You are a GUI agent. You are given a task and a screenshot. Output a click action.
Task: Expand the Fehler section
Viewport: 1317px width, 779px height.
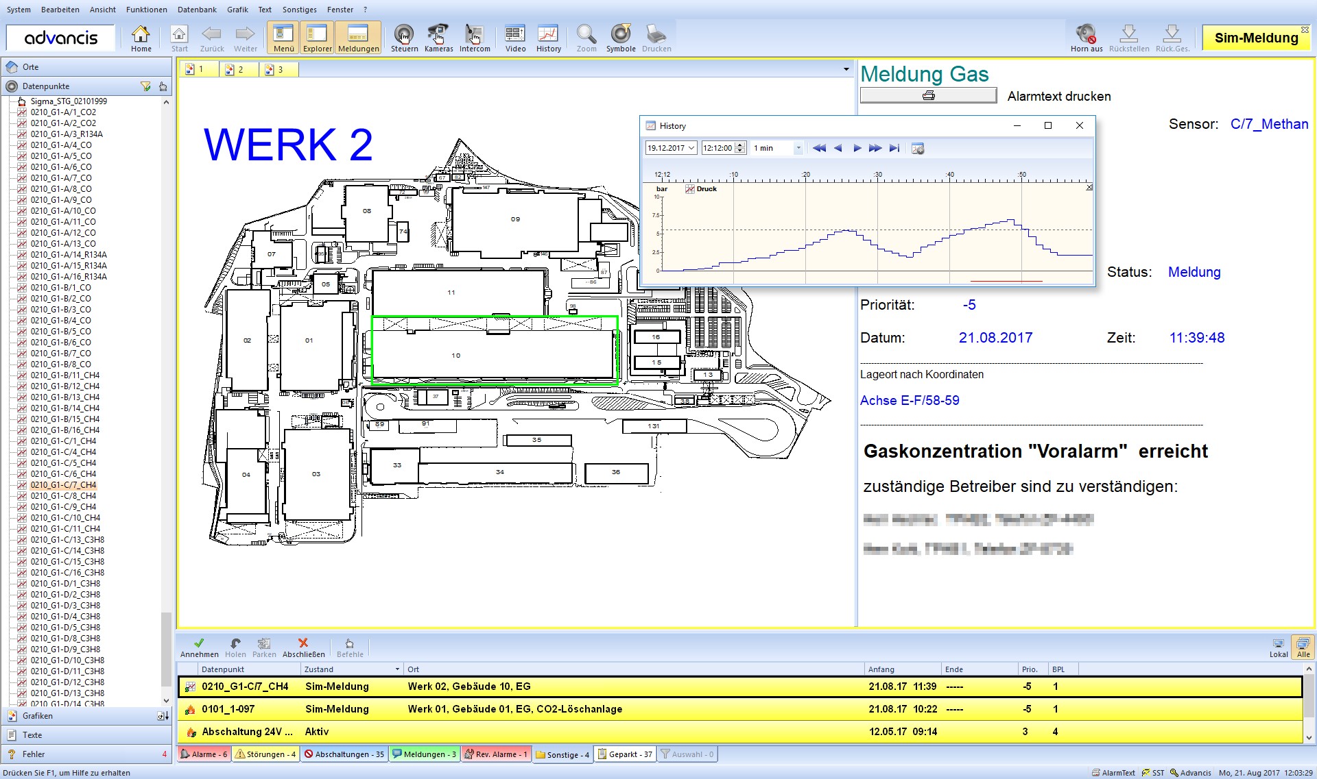(x=87, y=754)
